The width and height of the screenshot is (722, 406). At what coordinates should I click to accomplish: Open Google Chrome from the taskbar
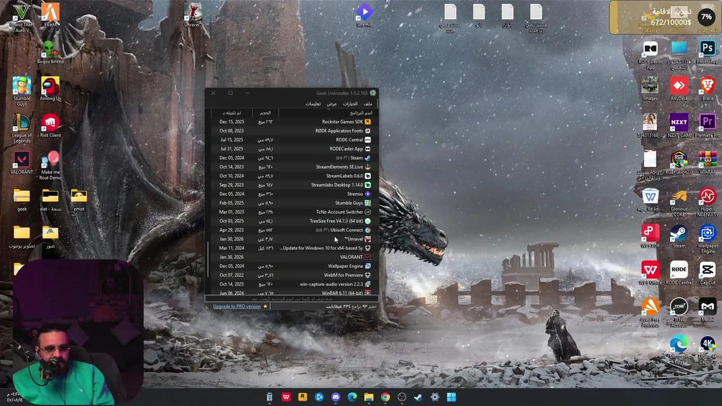[385, 397]
